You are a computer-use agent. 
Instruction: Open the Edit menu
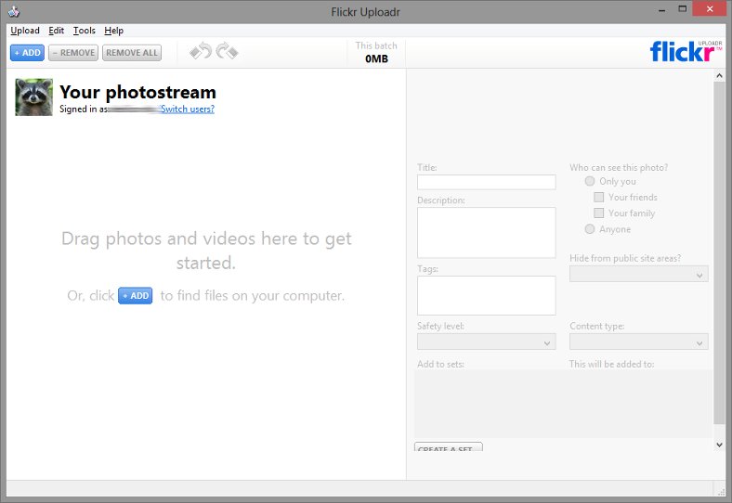(56, 31)
